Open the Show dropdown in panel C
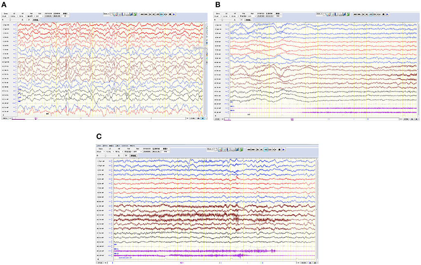421x265 pixels. coord(210,149)
